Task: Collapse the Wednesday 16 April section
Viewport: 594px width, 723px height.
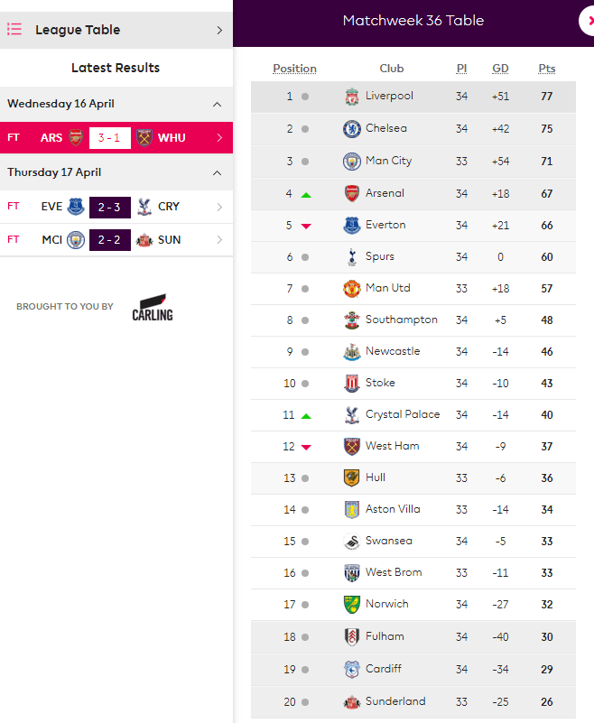Action: click(x=217, y=104)
